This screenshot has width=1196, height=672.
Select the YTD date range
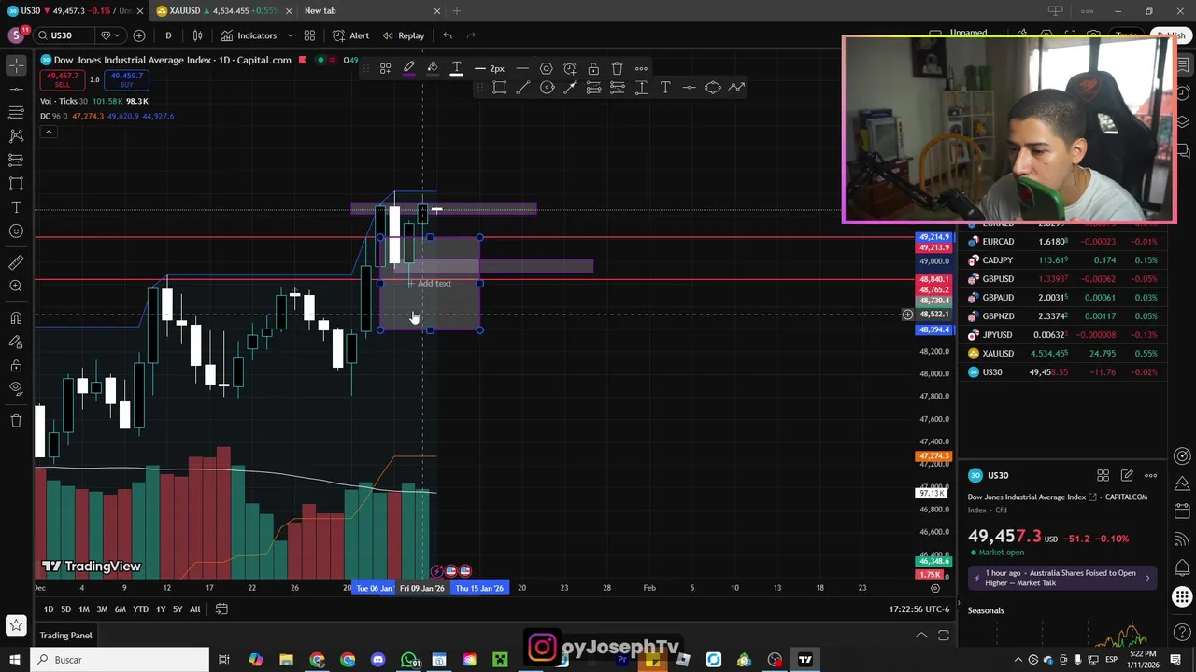[x=140, y=609]
